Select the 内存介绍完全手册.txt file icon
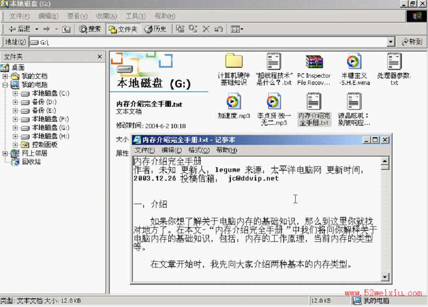The height and width of the screenshot is (307, 428). click(x=314, y=101)
